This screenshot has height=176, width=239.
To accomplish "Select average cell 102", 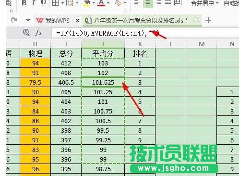I will pyautogui.click(x=103, y=73).
